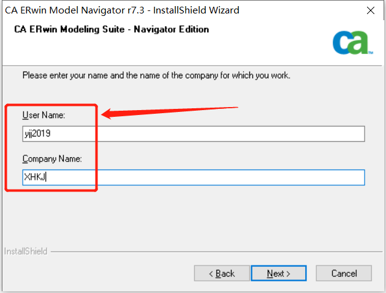Click the red arrow annotation

(x=170, y=112)
